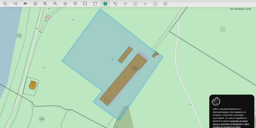
Task: Click the parcel number 104 label
Action: [134, 68]
